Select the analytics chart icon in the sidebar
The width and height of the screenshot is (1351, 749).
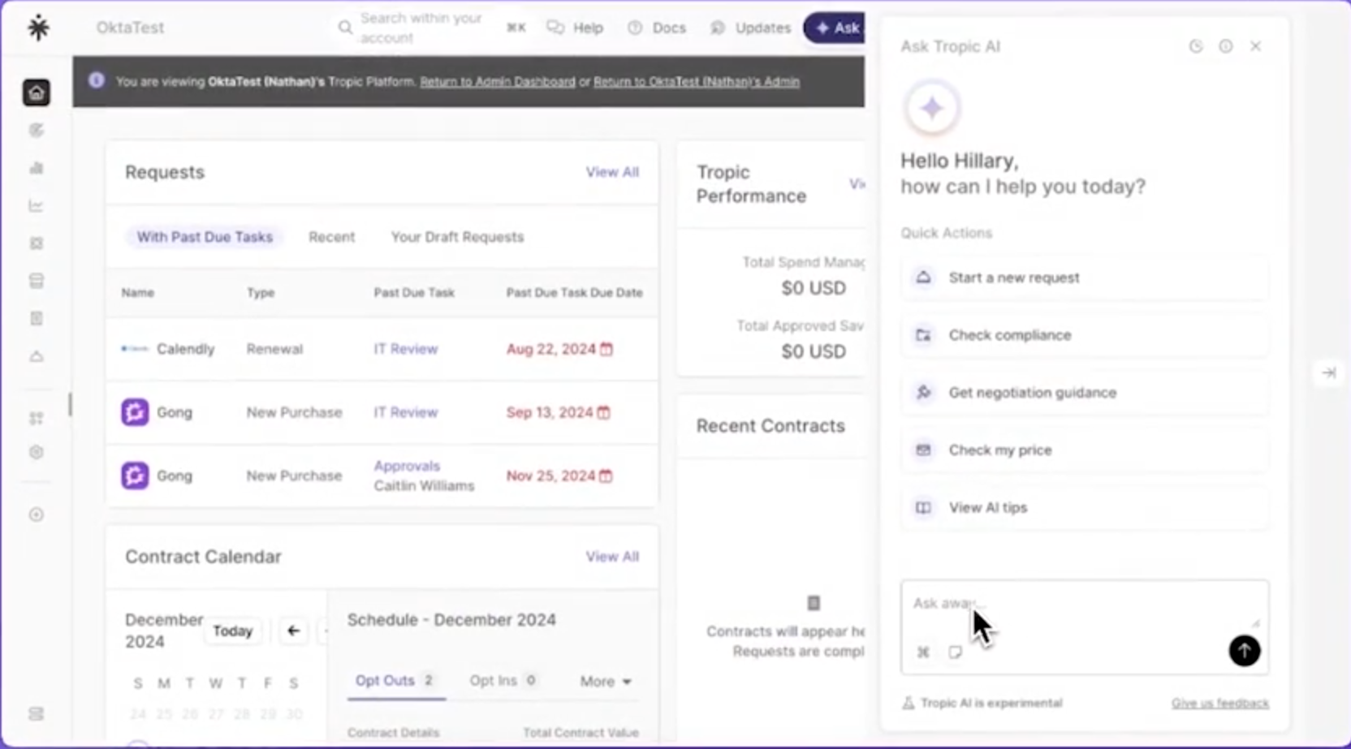37,205
